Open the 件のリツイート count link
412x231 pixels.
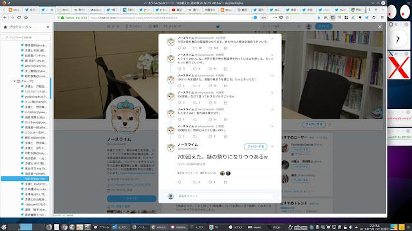pyautogui.click(x=187, y=173)
